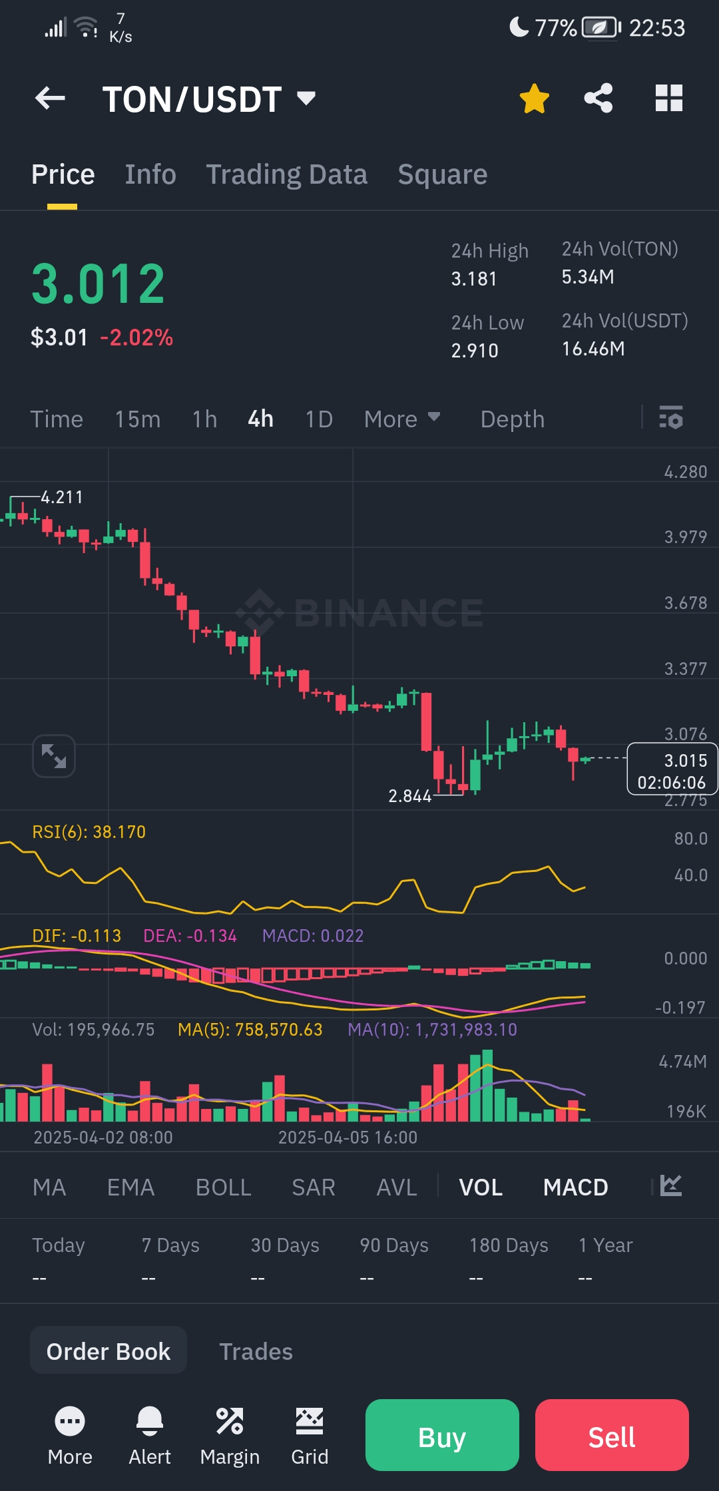The width and height of the screenshot is (719, 1491).
Task: Tap the 7 Days performance entry
Action: coord(170,1261)
